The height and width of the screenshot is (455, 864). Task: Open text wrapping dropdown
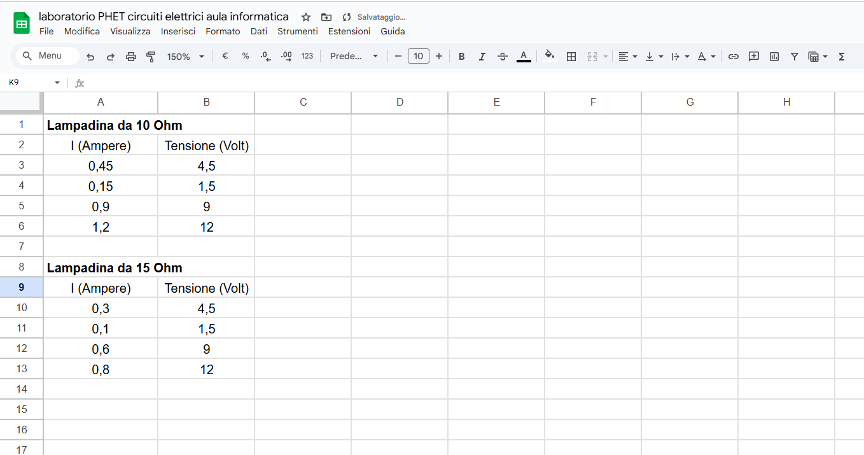tap(680, 57)
